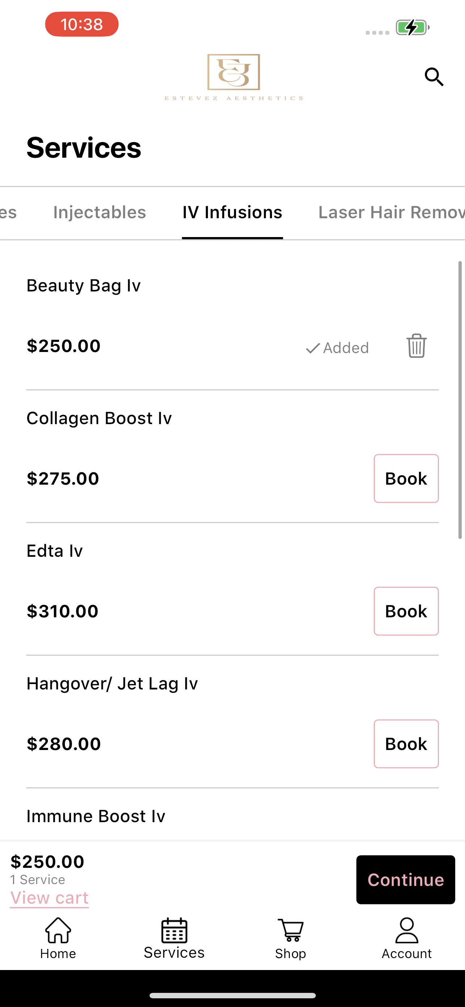Book the Collagen Boost Iv service
Screen dimensions: 465x1007
406,478
